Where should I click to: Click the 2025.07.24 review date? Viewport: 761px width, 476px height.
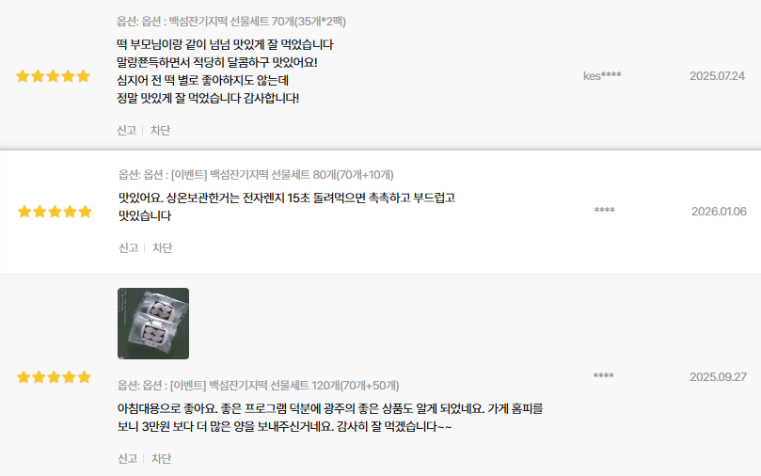718,75
